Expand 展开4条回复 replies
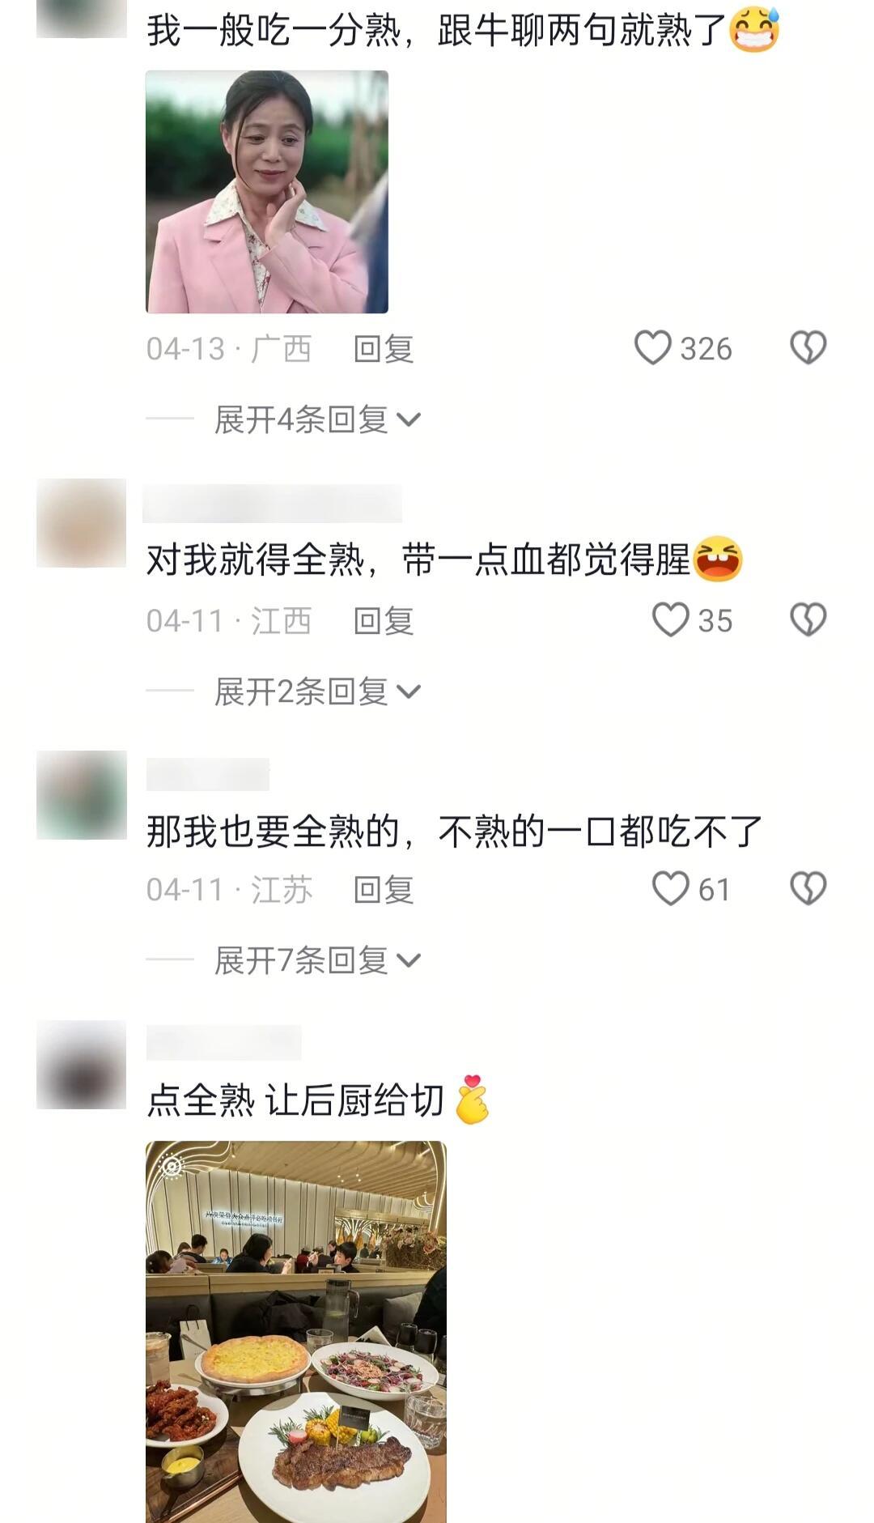The image size is (874, 1523). tap(317, 419)
